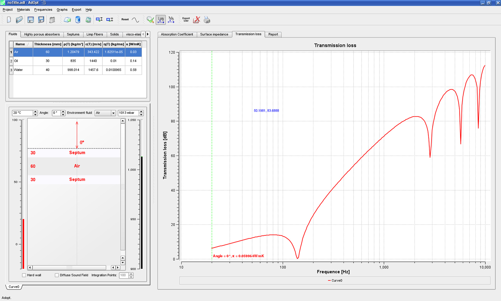
Task: Click the temperature spinner arrows
Action: click(x=35, y=113)
